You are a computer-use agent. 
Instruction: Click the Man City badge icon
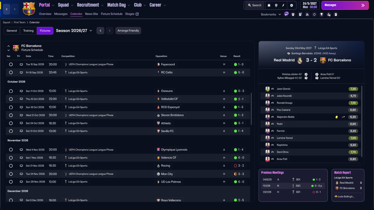pos(158,174)
